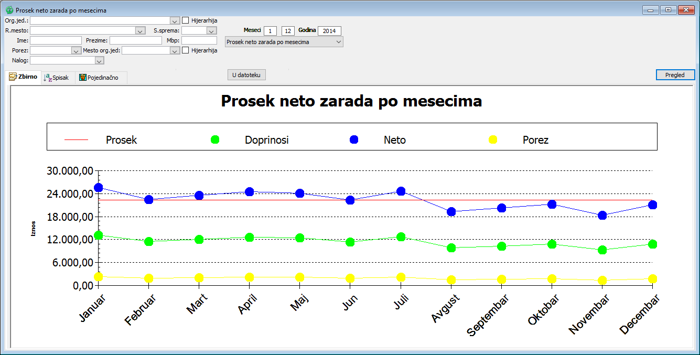This screenshot has height=355, width=700.
Task: Click the red Prosek legend line
Action: pyautogui.click(x=76, y=140)
